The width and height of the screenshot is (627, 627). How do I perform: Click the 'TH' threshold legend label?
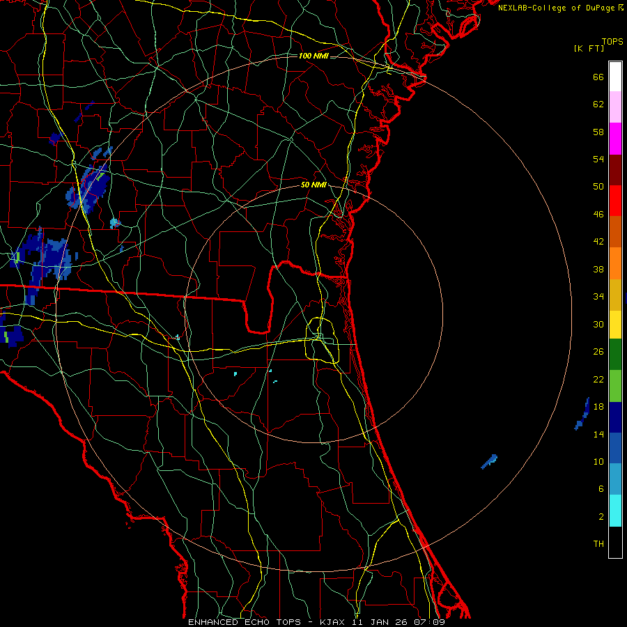(x=598, y=544)
